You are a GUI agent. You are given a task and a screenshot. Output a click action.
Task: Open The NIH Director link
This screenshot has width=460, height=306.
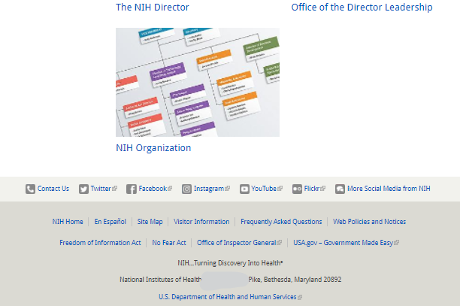point(153,7)
